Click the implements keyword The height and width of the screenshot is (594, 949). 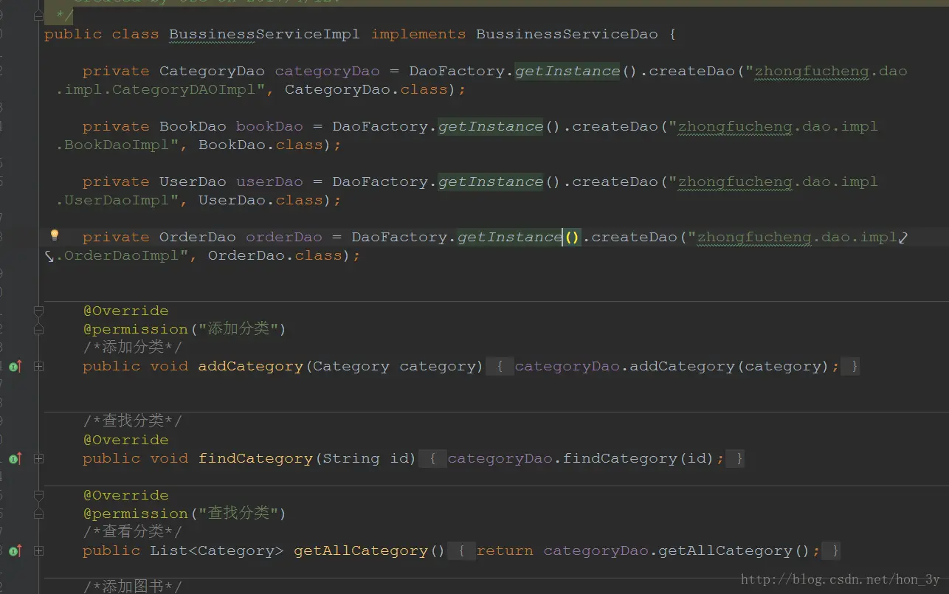click(x=418, y=34)
